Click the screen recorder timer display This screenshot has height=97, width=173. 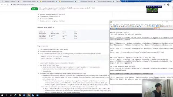click(152, 9)
